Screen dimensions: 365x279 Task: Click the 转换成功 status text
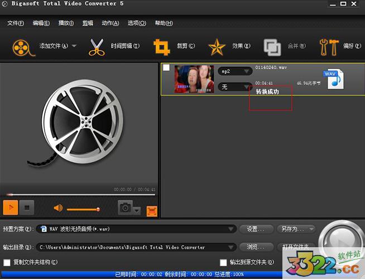(x=267, y=92)
